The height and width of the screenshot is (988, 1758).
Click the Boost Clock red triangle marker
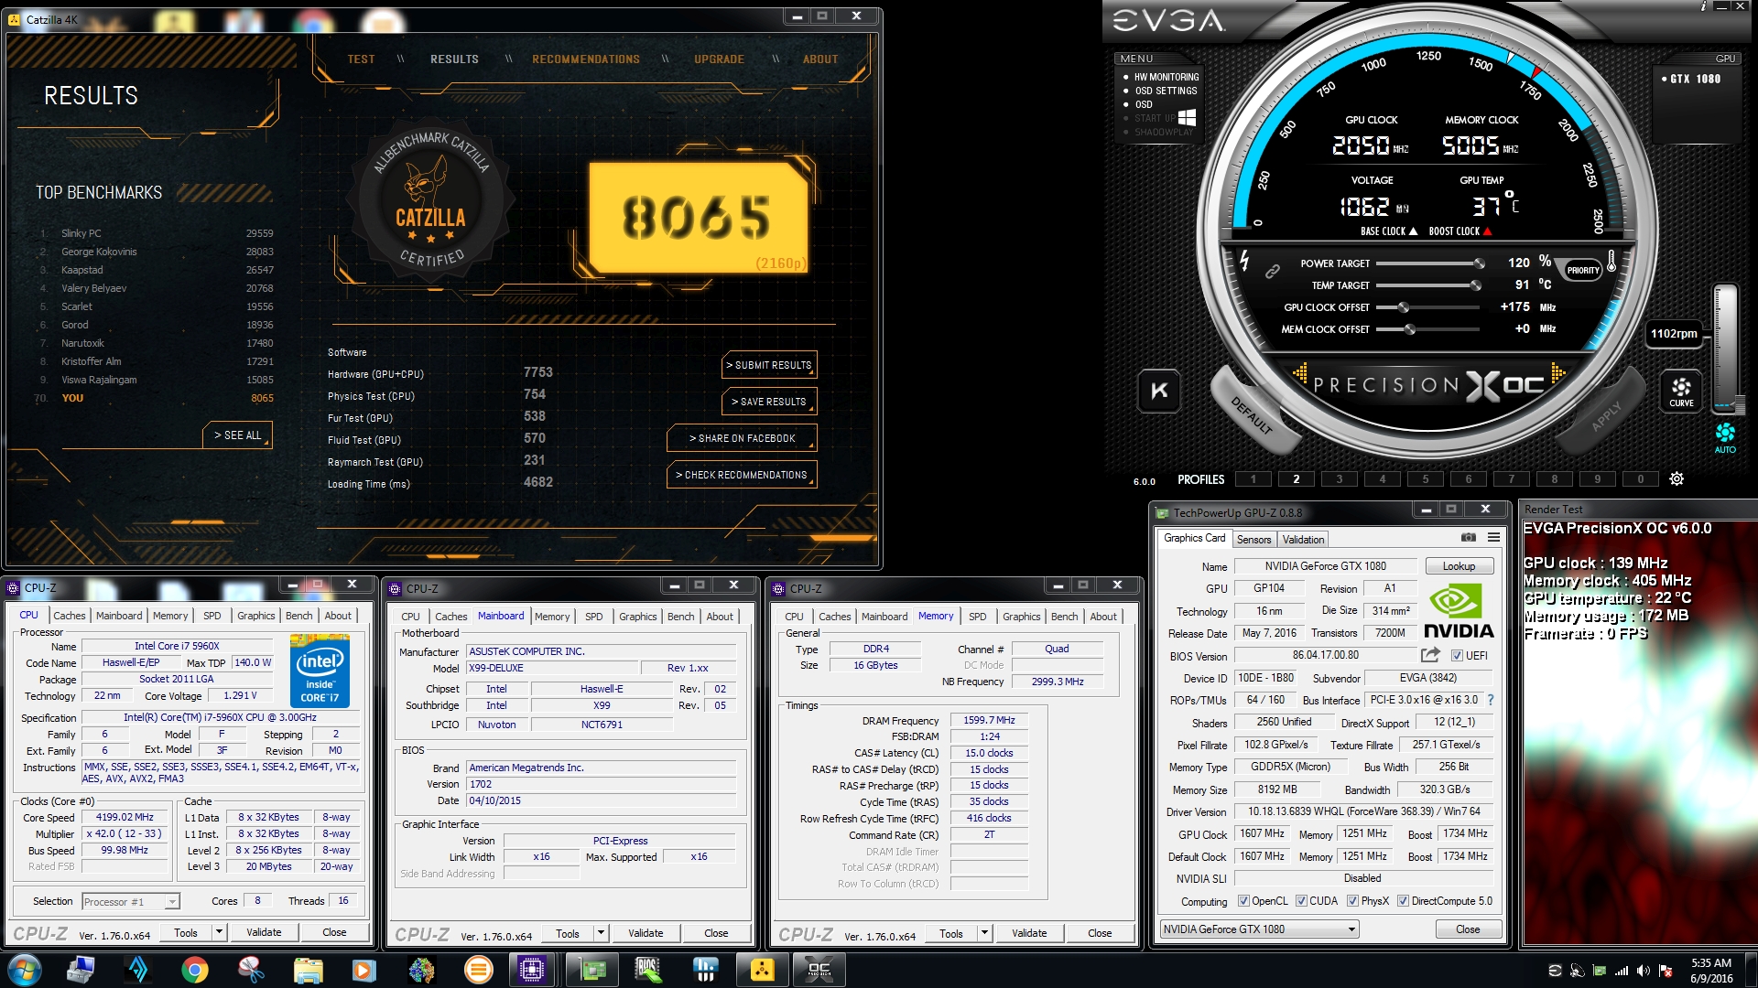[1487, 231]
